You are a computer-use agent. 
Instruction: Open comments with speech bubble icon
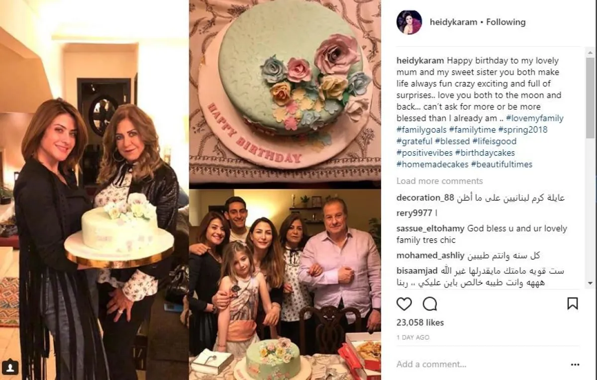coord(430,303)
